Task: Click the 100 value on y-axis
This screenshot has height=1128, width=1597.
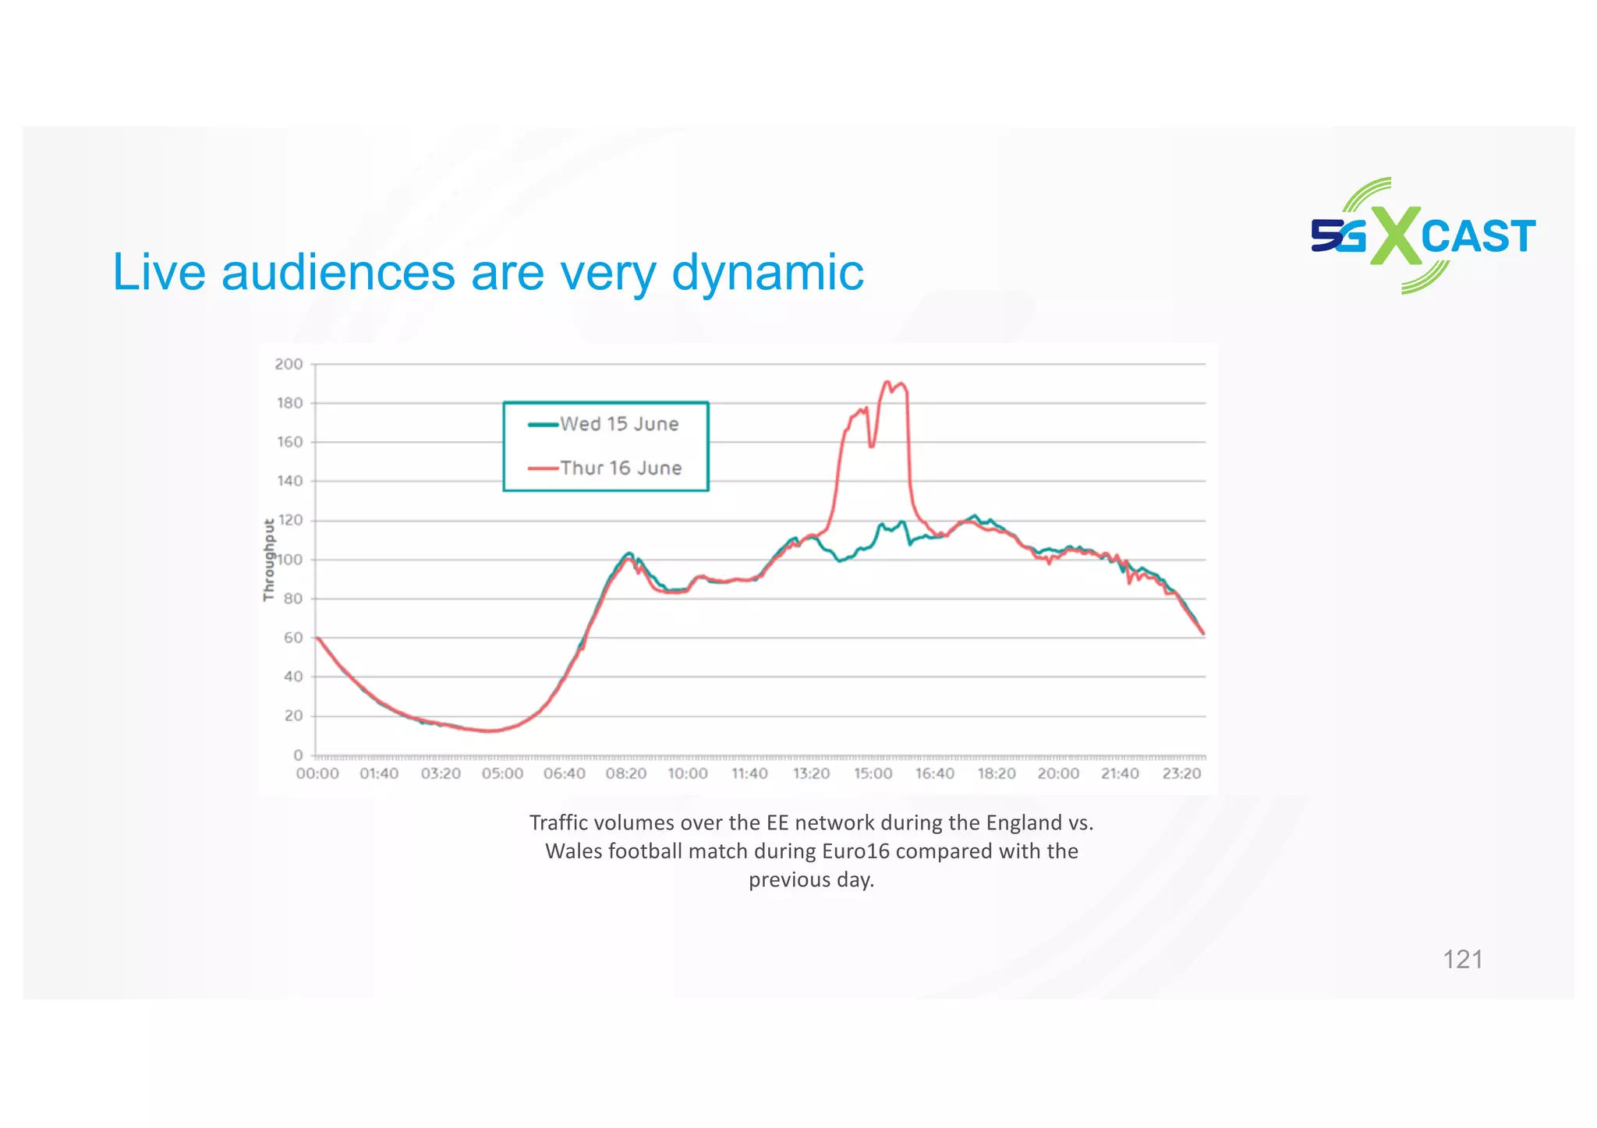Action: (x=290, y=560)
